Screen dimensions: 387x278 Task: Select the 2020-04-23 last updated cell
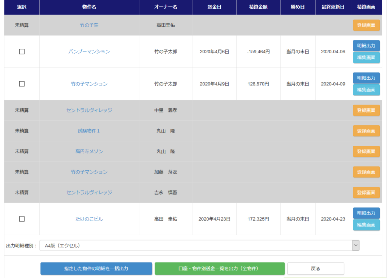[x=333, y=219]
